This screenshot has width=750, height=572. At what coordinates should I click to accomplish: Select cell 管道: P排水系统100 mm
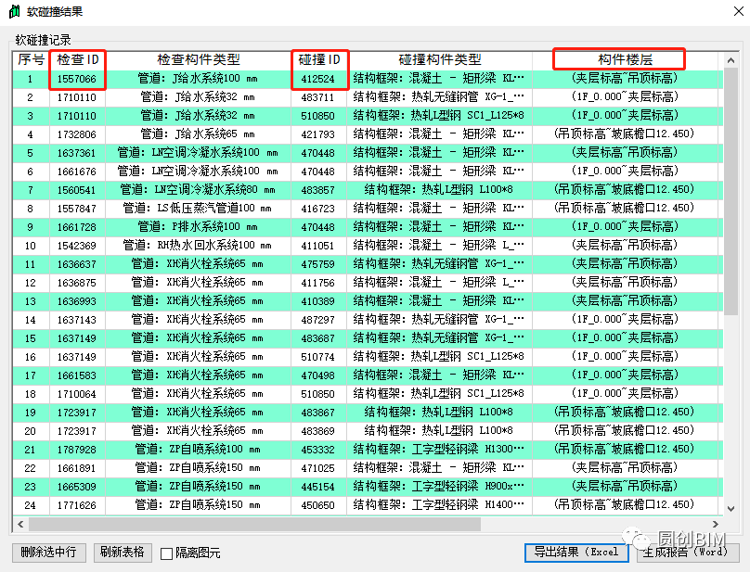[198, 227]
